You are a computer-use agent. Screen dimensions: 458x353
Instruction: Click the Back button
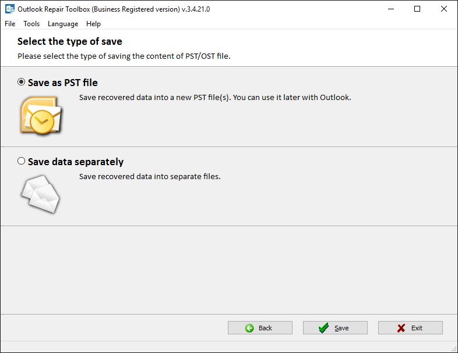(260, 328)
